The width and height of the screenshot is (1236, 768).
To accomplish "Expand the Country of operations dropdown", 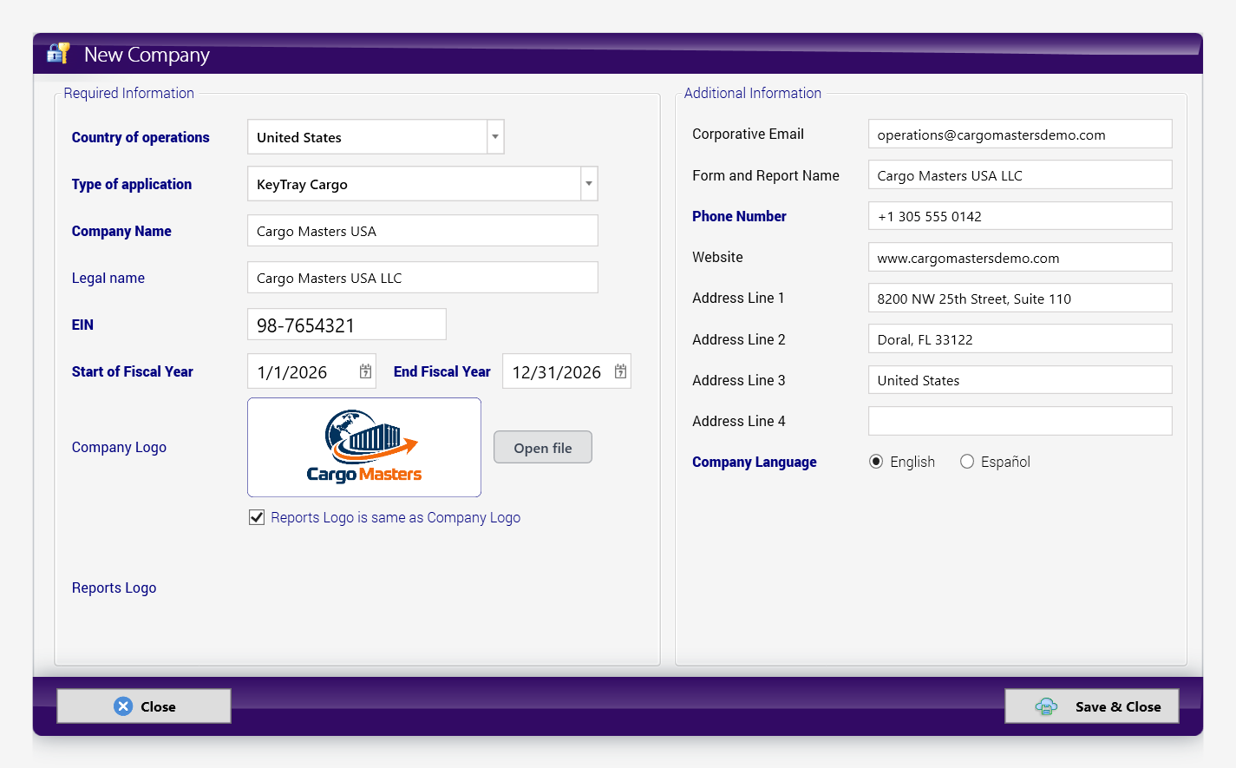I will pyautogui.click(x=495, y=137).
